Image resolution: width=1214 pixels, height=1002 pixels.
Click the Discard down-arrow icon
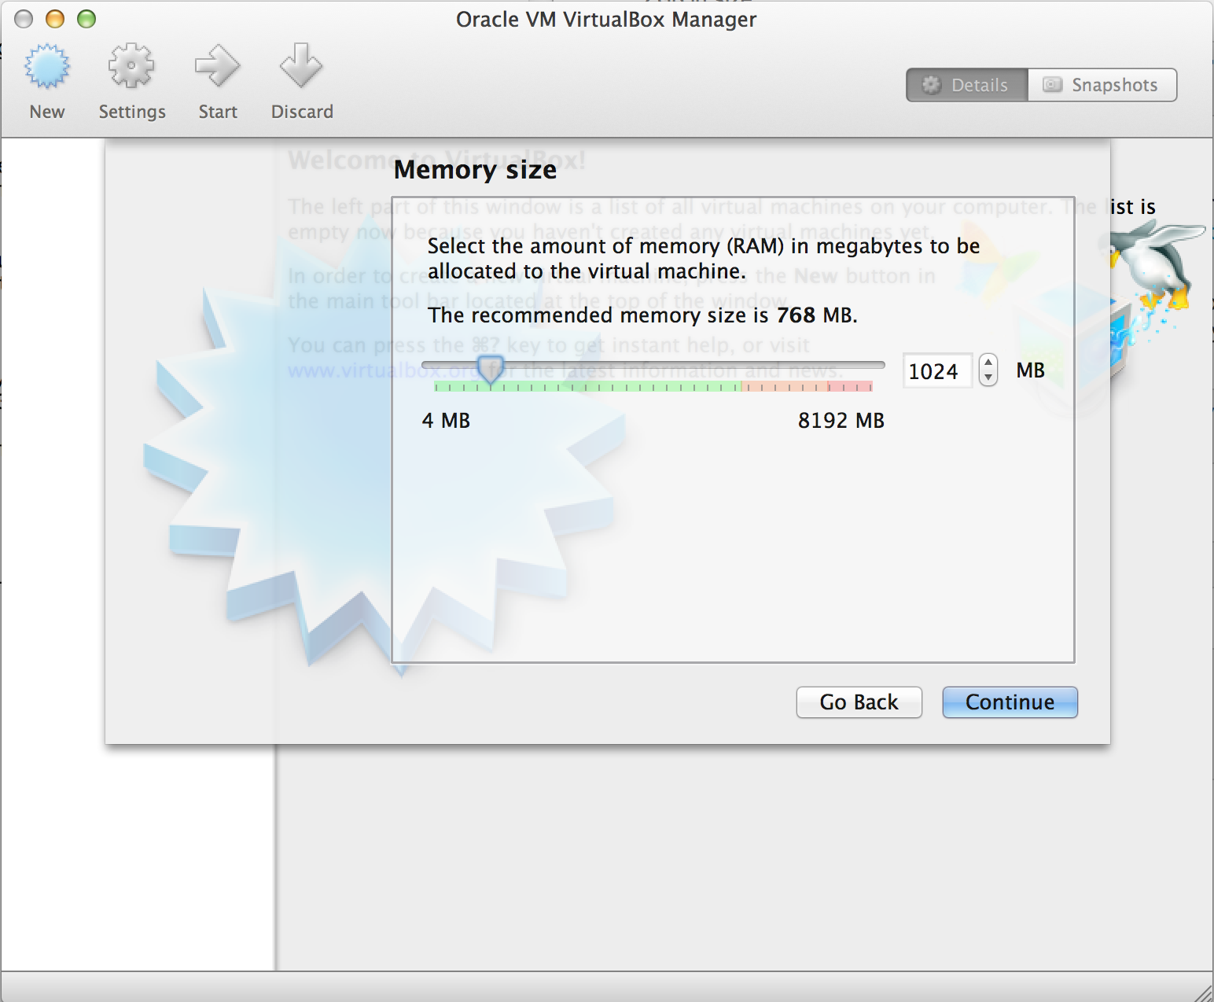[x=301, y=67]
